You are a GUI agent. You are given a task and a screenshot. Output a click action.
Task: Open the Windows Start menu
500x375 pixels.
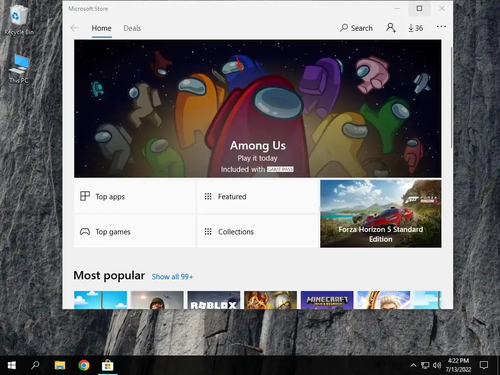12,365
